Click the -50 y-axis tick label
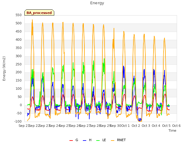This screenshot has height=146, width=195. click(x=19, y=113)
